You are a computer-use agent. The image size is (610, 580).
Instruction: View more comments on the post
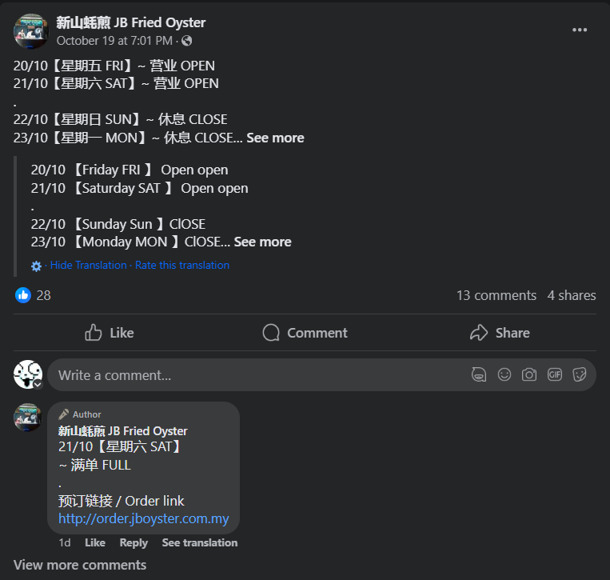(80, 565)
